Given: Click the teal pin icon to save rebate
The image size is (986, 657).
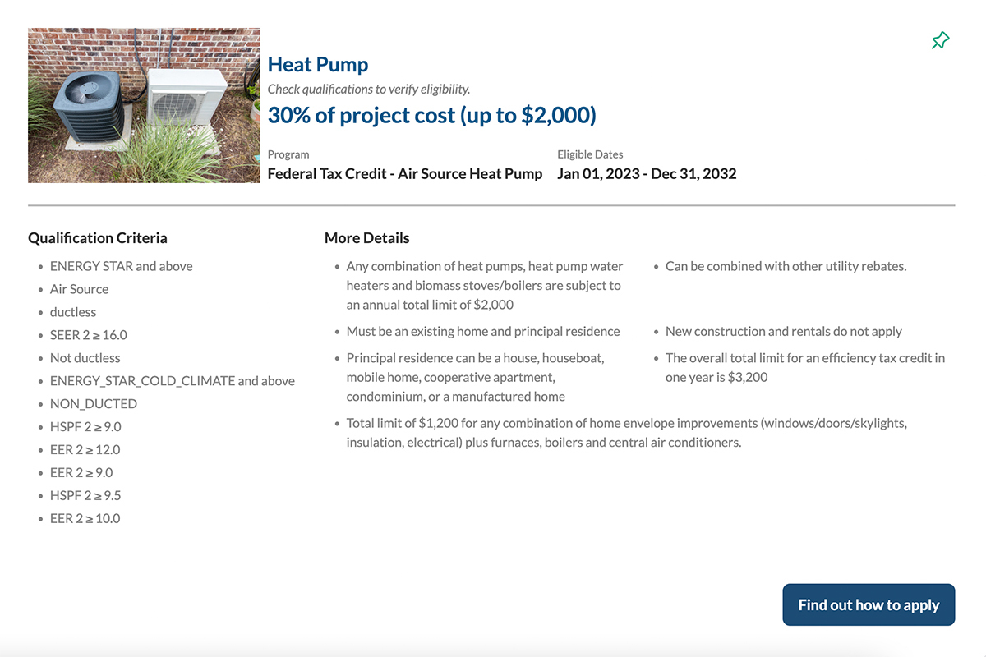Looking at the screenshot, I should click(939, 39).
